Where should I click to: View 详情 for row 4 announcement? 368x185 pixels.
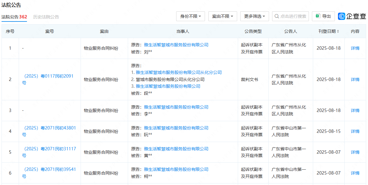[x=355, y=131]
